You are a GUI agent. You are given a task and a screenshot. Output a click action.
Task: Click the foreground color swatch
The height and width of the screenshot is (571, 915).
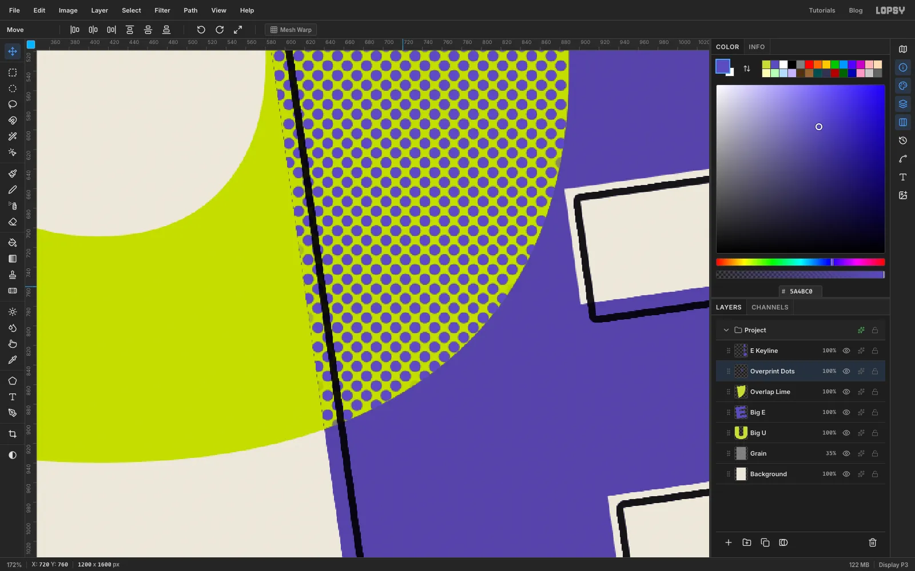tap(723, 66)
